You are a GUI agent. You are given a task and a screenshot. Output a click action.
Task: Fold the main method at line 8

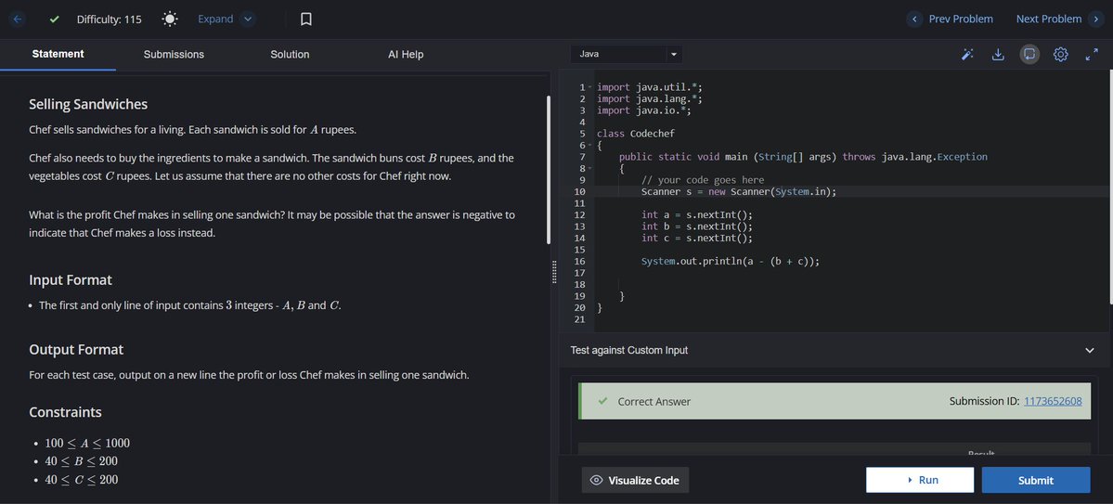[589, 168]
